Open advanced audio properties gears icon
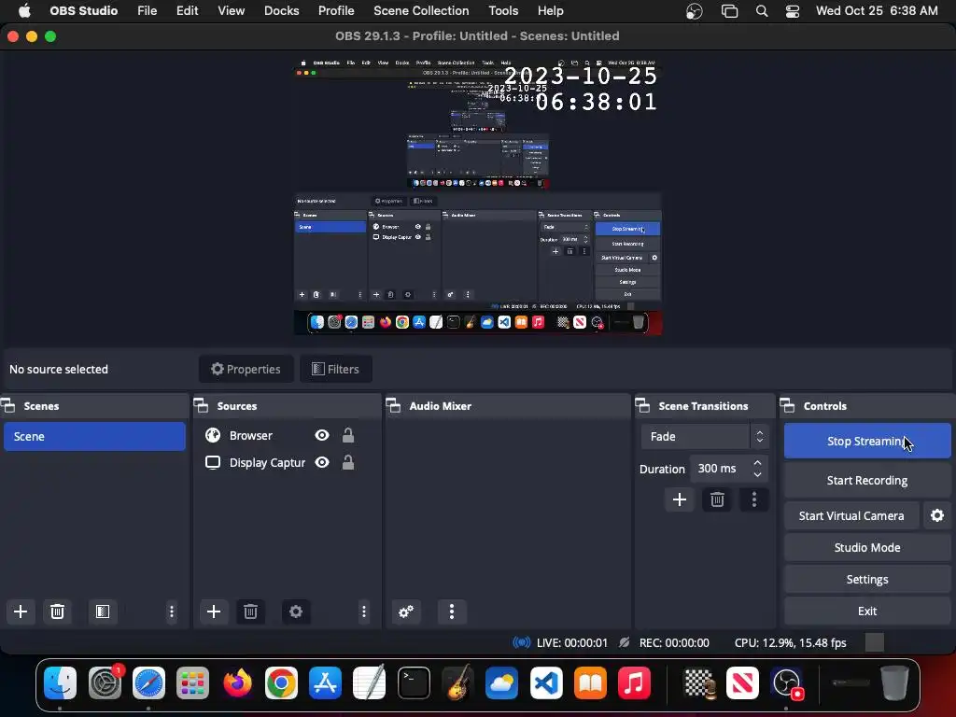The image size is (956, 717). tap(406, 612)
